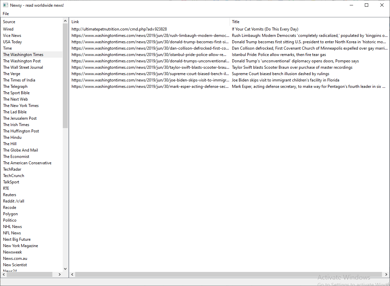Select The Irish Times source
Viewport: 390px width, 286px height.
16,125
